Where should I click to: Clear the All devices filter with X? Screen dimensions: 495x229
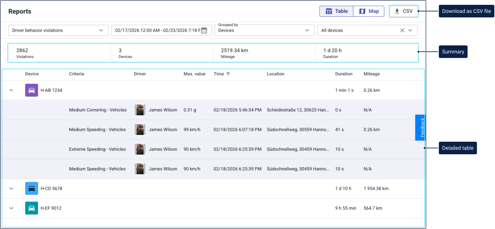tap(402, 30)
